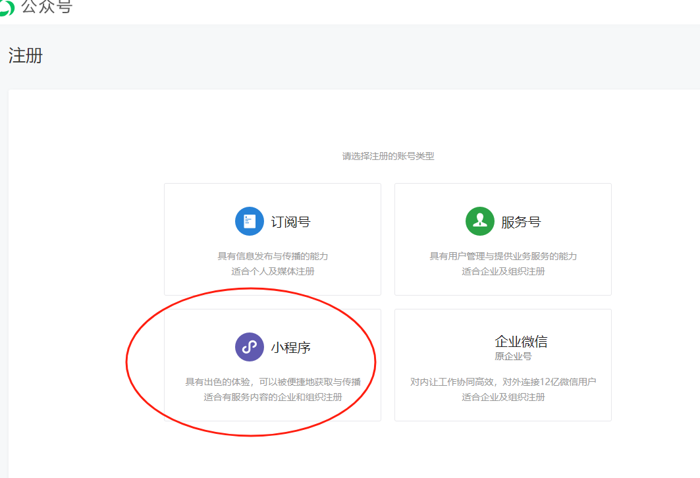The width and height of the screenshot is (700, 478).
Task: Click the green 服务号 person icon
Action: [x=479, y=221]
